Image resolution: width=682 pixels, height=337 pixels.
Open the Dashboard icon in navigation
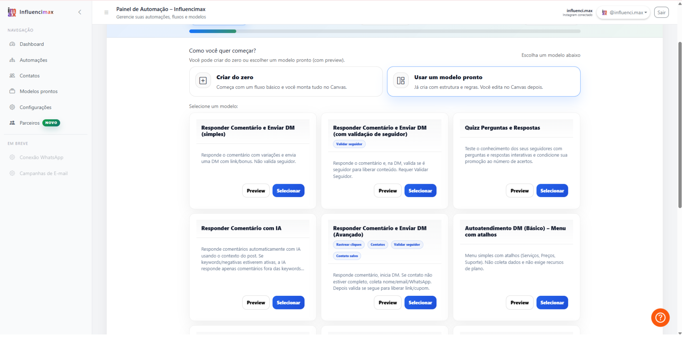coord(12,44)
